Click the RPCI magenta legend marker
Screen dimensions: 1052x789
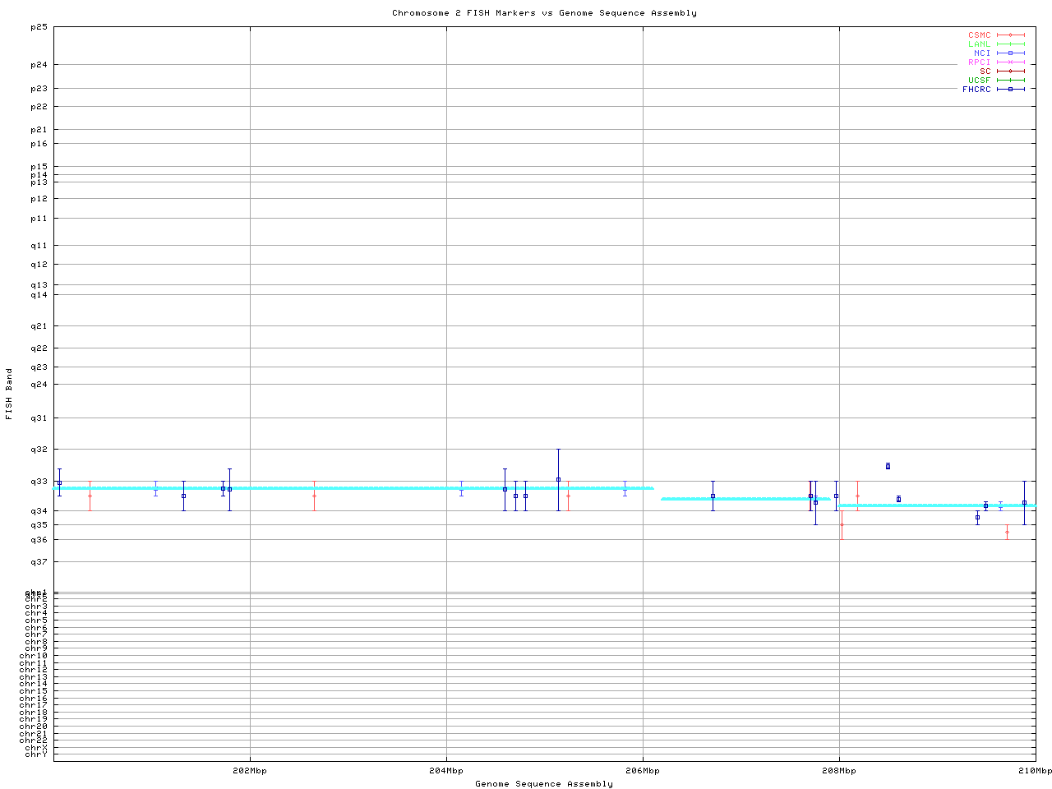(x=1010, y=62)
